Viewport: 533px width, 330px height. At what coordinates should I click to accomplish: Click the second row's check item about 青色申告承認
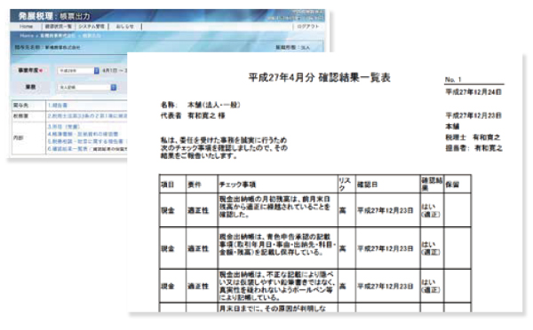point(277,245)
